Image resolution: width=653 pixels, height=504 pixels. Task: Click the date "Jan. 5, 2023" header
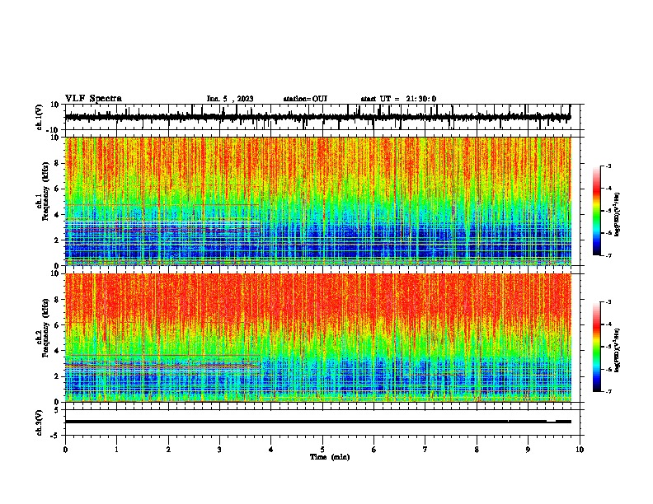point(230,99)
